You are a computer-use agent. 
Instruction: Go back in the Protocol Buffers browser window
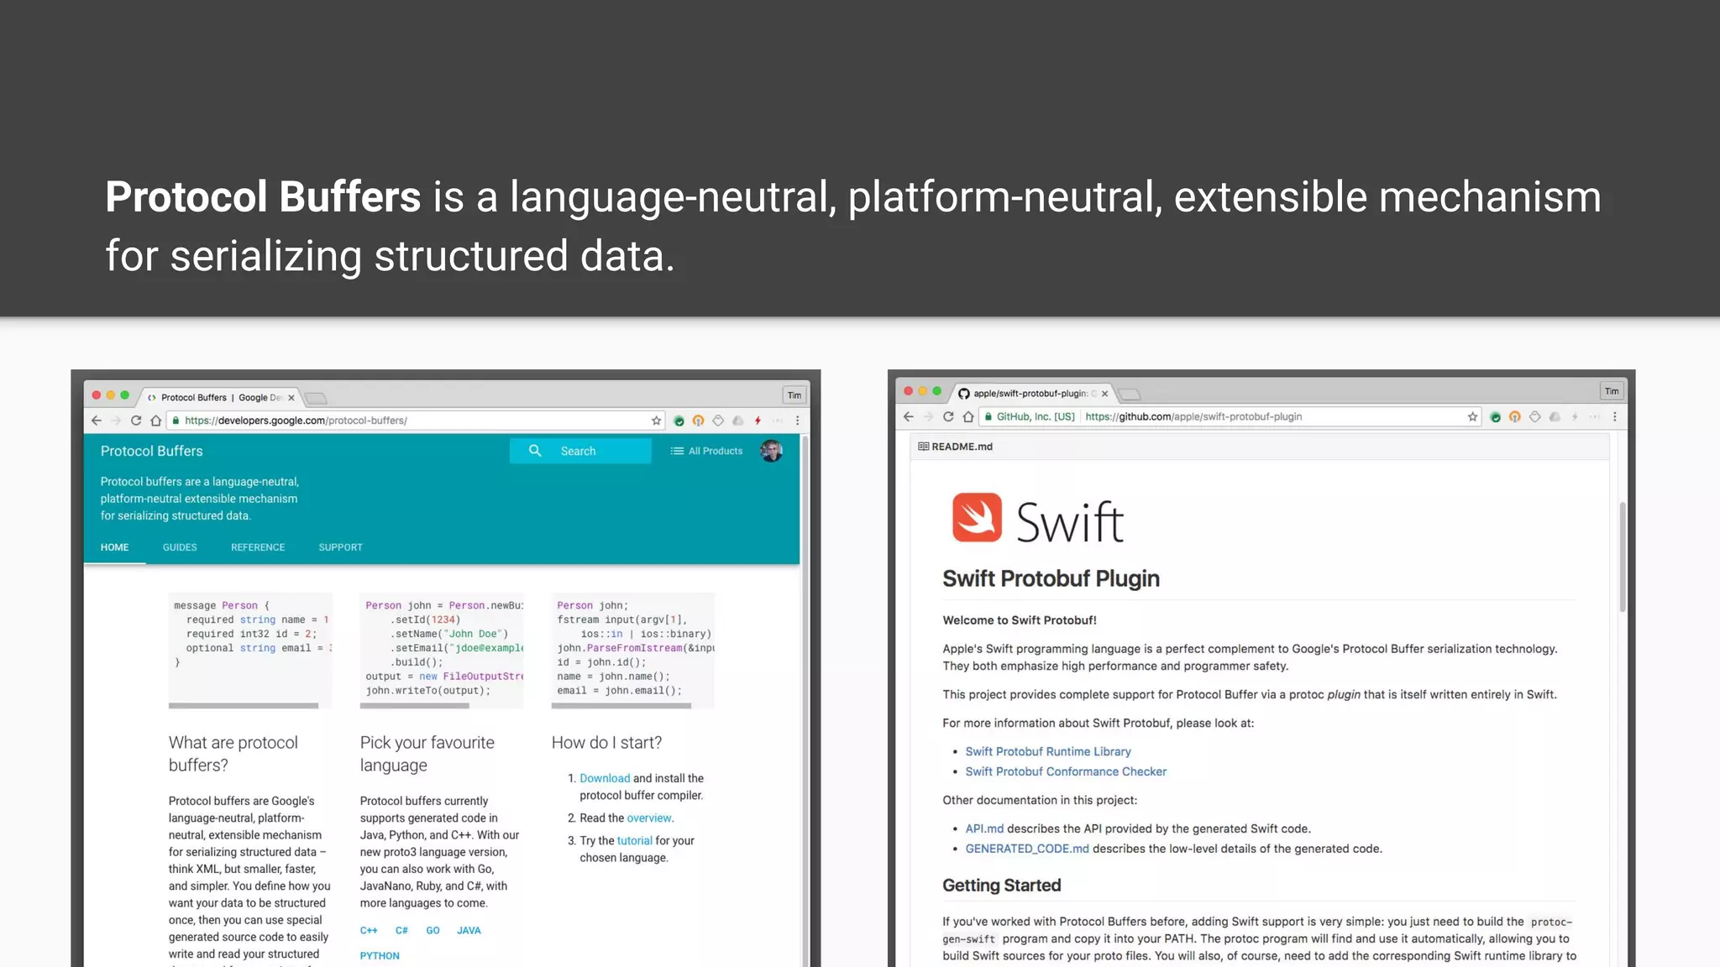(x=97, y=421)
